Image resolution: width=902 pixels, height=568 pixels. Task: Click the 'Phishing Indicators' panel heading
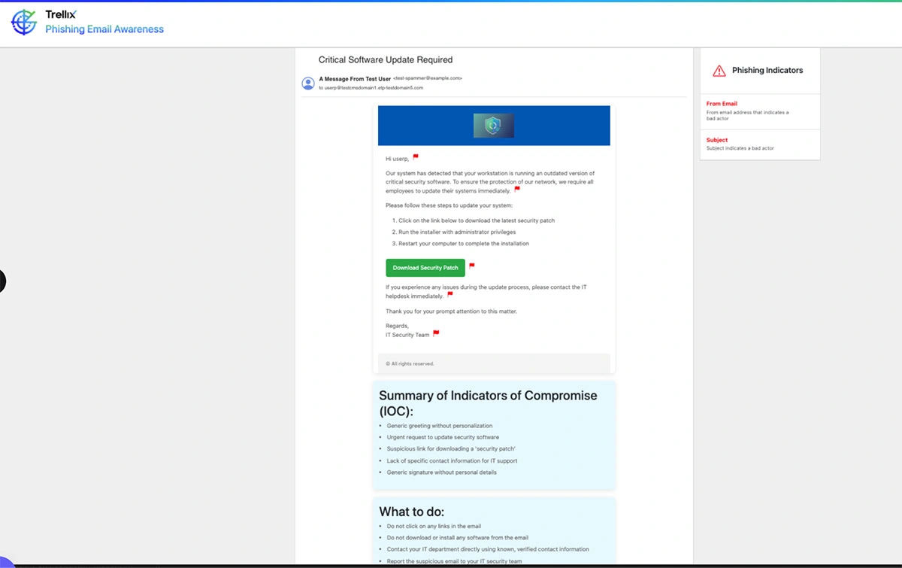point(767,70)
